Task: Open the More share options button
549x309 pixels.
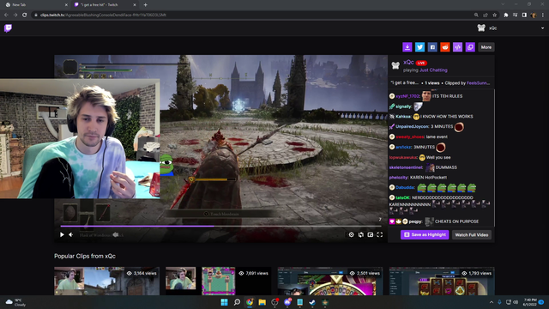Action: (486, 47)
